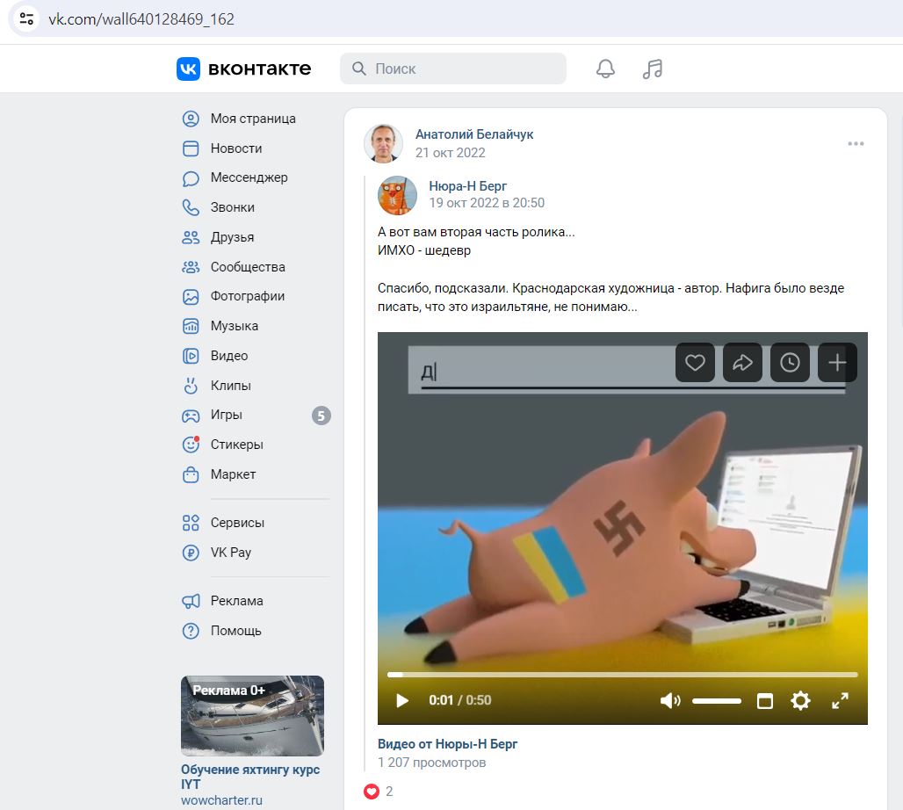Click the Звонки phone icon
903x810 pixels.
coord(191,207)
